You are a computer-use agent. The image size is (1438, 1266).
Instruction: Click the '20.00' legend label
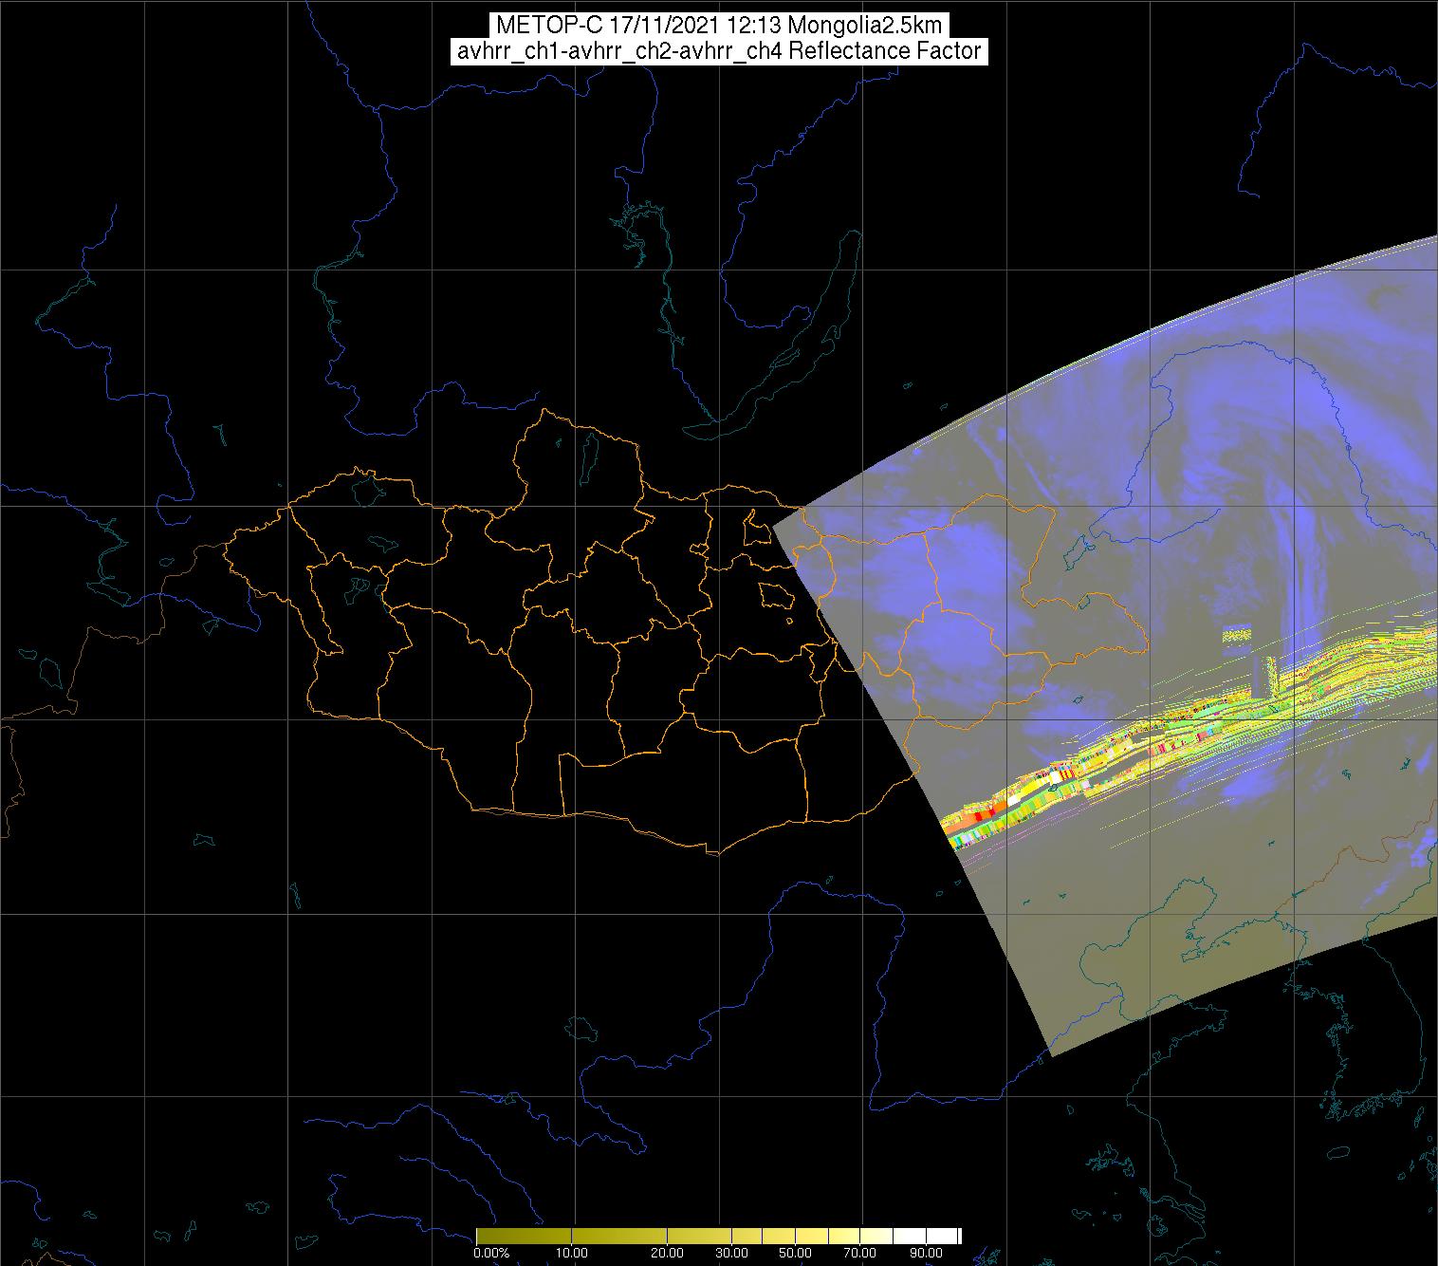667,1253
